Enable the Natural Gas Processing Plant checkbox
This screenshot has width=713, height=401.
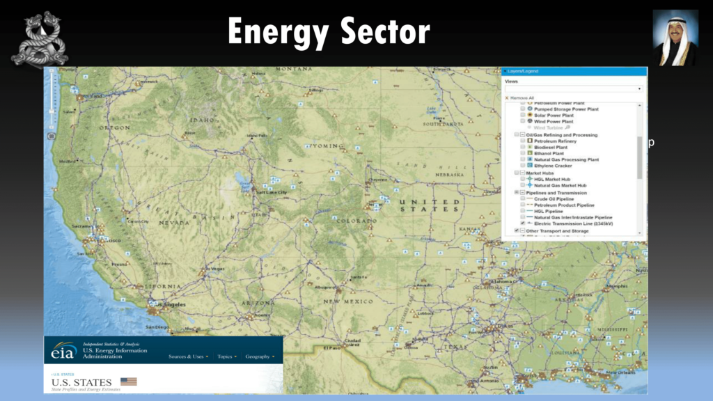[523, 159]
